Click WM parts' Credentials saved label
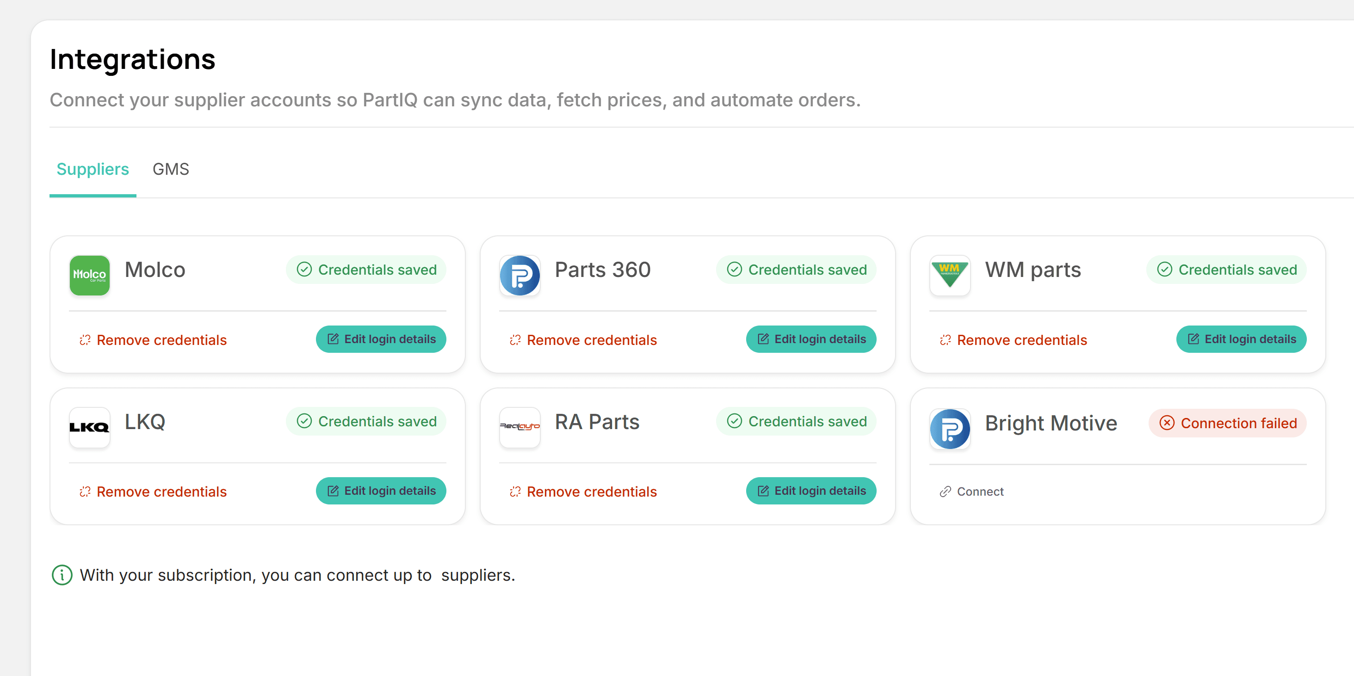 pyautogui.click(x=1237, y=270)
